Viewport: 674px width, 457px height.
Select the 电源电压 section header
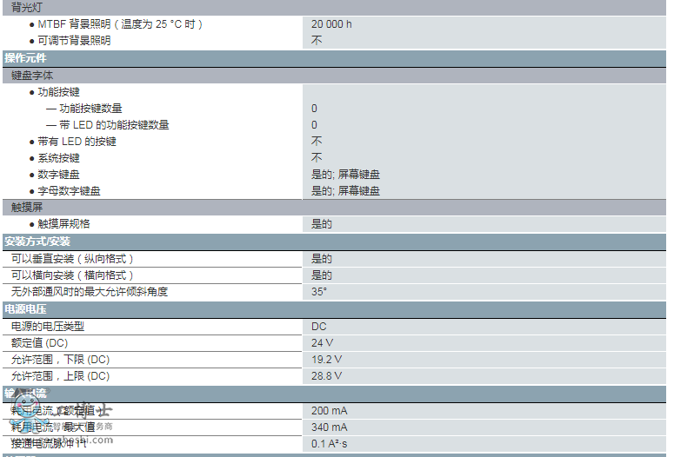25,309
